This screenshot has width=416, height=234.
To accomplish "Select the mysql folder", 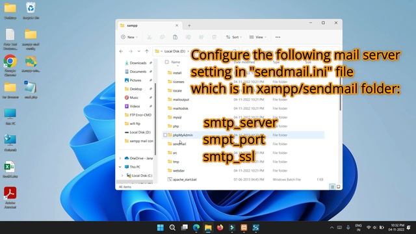I will coord(177,117).
